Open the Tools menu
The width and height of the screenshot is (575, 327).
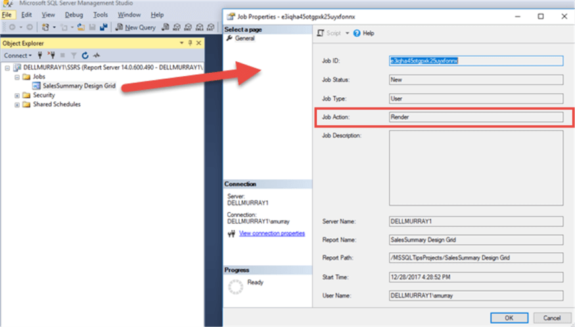click(x=100, y=14)
